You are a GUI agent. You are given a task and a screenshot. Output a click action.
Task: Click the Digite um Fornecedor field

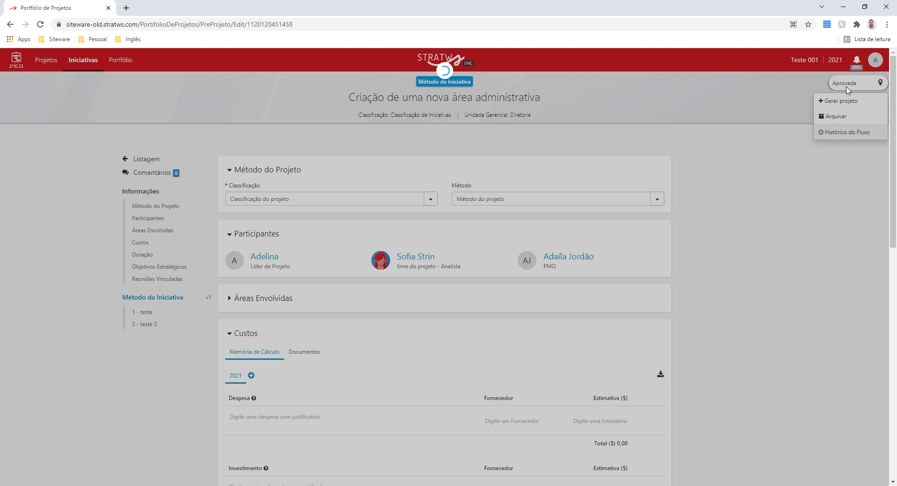[x=512, y=421]
